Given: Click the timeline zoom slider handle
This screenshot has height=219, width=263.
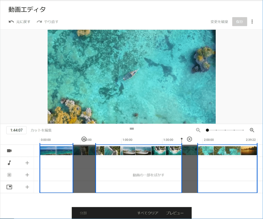Looking at the screenshot, I should coord(207,130).
